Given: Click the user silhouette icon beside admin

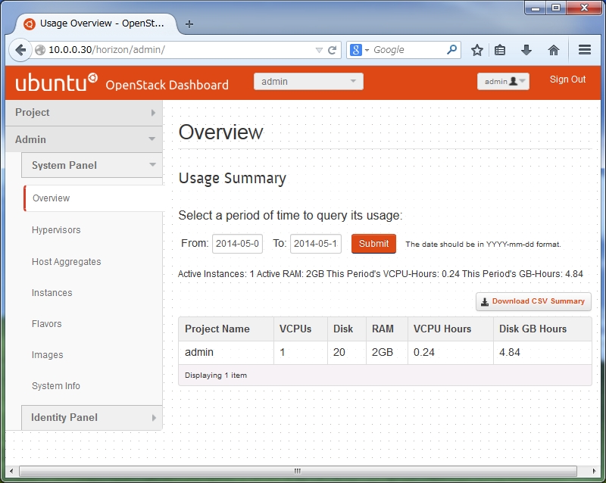Looking at the screenshot, I should coord(513,80).
